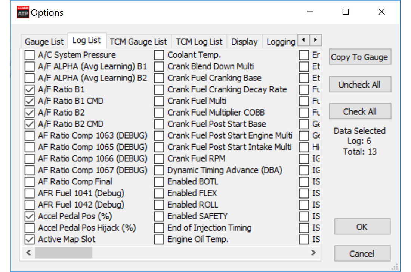Uncheck A/F Ratio B2 CMD
The width and height of the screenshot is (411, 272).
pos(30,124)
